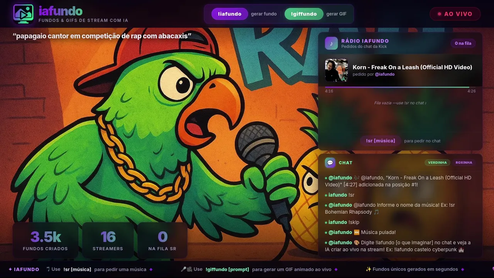Image resolution: width=494 pixels, height=278 pixels.
Task: Click the iafundo logo icon
Action: pos(24,14)
